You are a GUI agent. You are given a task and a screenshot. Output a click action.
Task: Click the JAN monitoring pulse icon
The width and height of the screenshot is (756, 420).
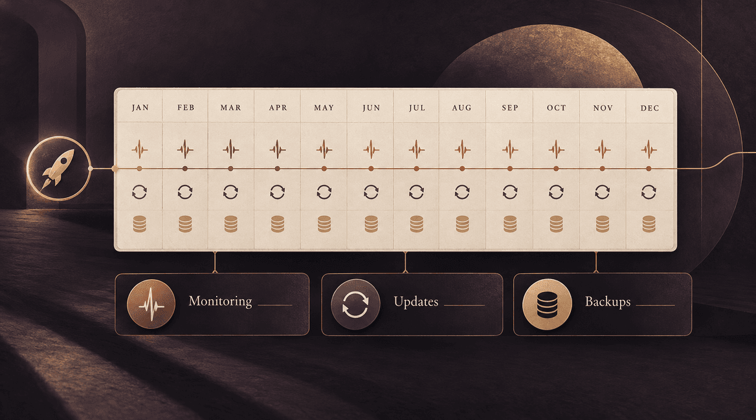pyautogui.click(x=140, y=149)
